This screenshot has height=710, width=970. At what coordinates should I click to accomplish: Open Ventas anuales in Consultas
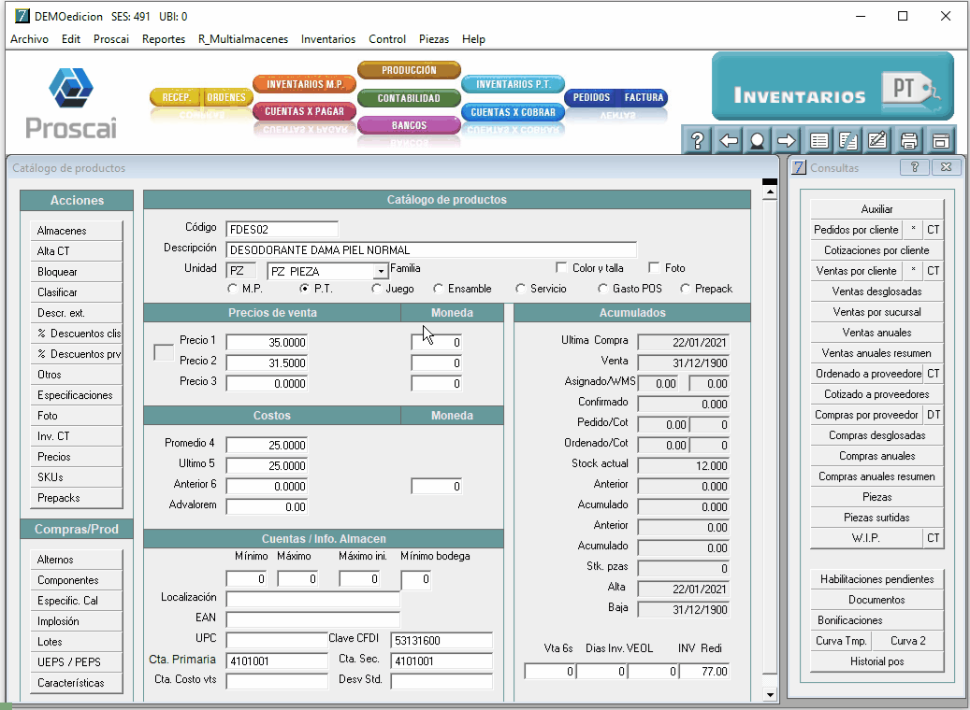click(876, 333)
